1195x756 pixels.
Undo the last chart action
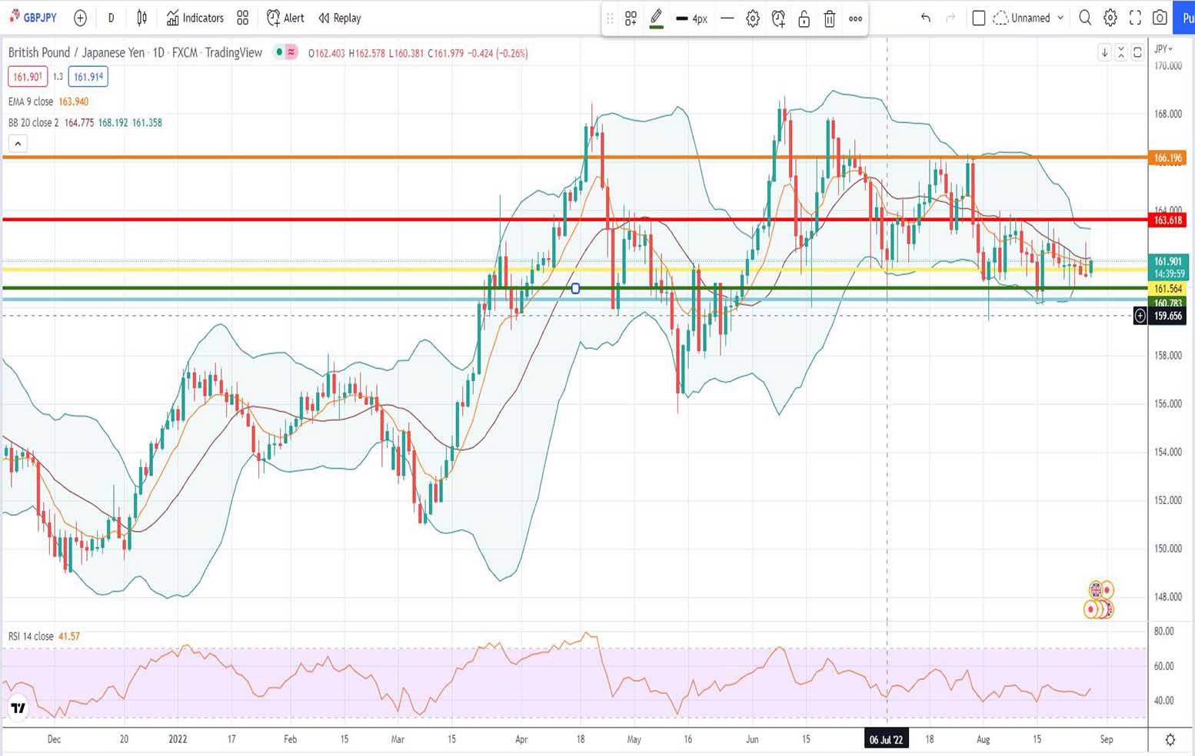point(925,18)
